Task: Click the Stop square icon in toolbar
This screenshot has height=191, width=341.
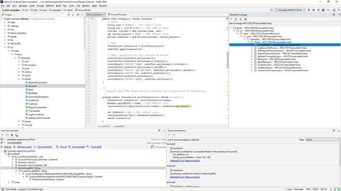Action: pyautogui.click(x=328, y=10)
